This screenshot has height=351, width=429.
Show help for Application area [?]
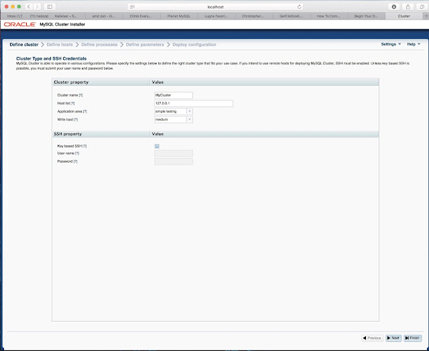coord(85,112)
